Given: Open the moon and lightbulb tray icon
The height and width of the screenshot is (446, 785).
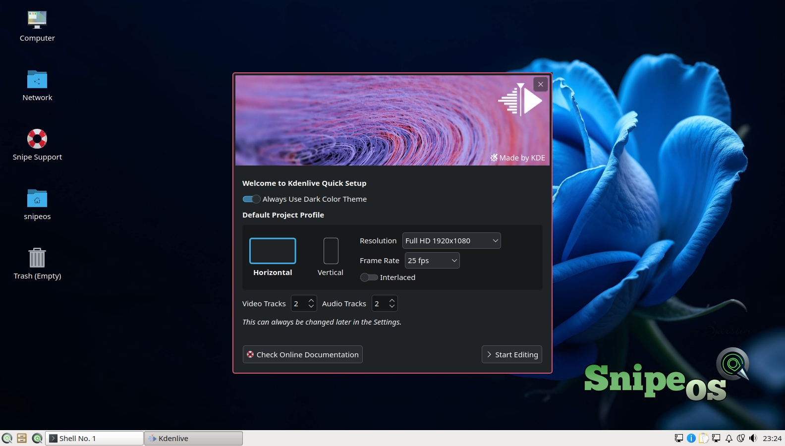Looking at the screenshot, I should (741, 438).
